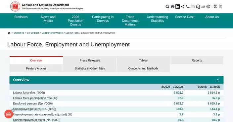Click the Labour force participation rate link
The image size is (233, 122).
[32, 98]
